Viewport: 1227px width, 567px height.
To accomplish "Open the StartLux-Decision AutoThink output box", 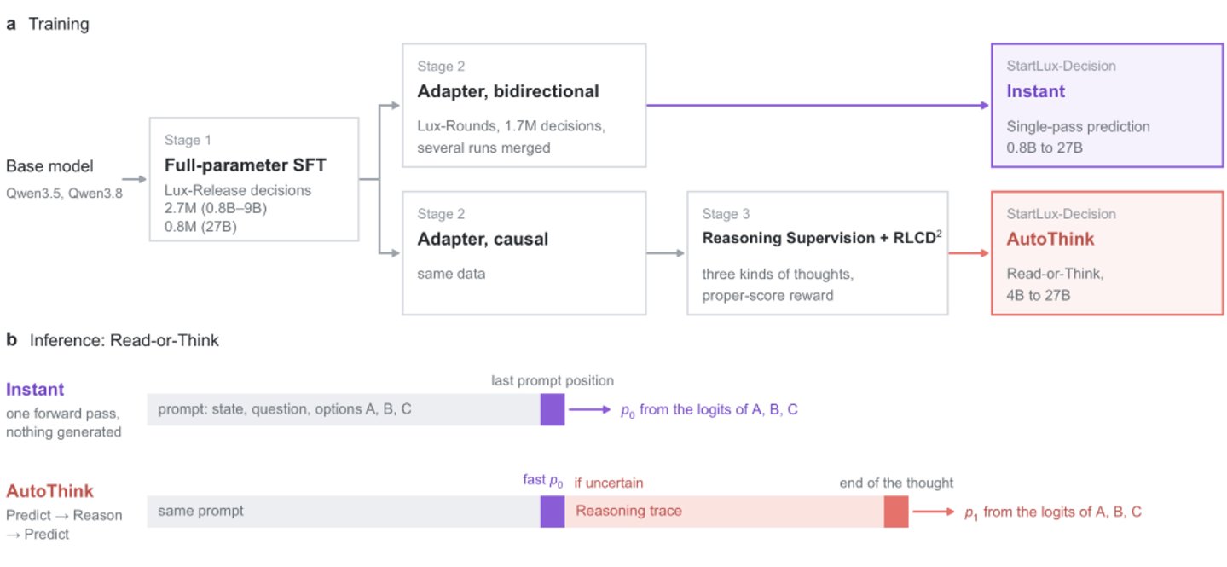I will 1107,253.
